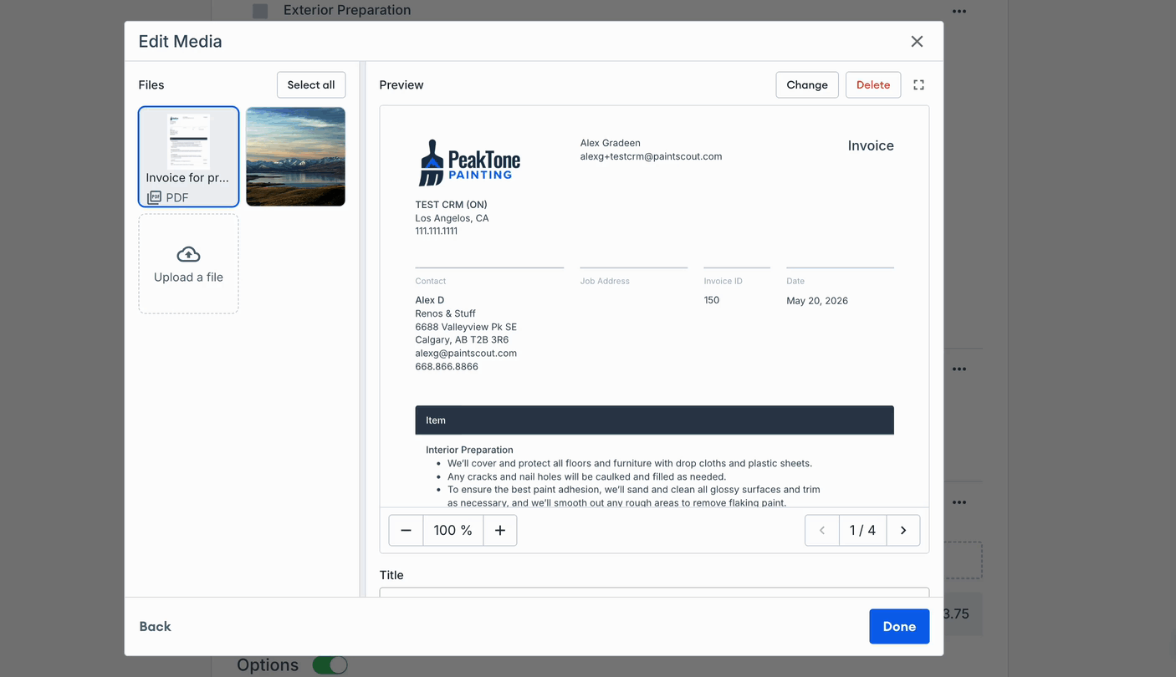Select the Invoice PDF thumbnail

(x=188, y=156)
